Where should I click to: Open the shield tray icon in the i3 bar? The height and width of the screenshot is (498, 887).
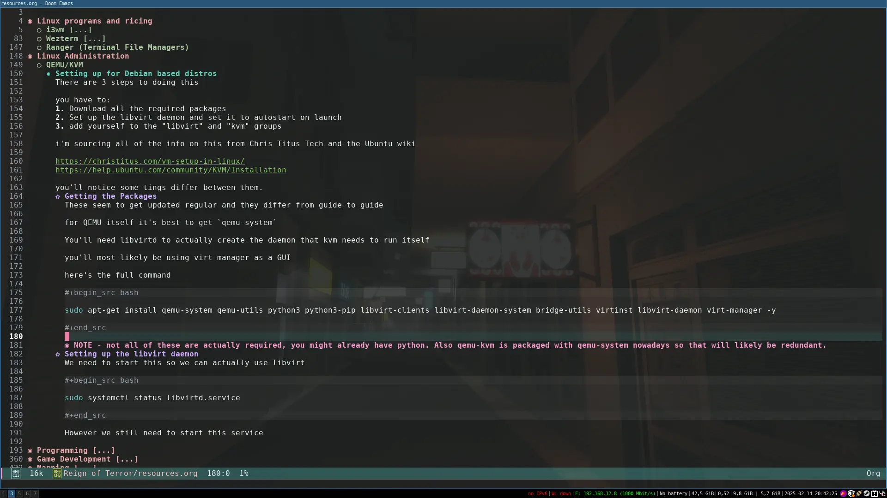coord(851,493)
